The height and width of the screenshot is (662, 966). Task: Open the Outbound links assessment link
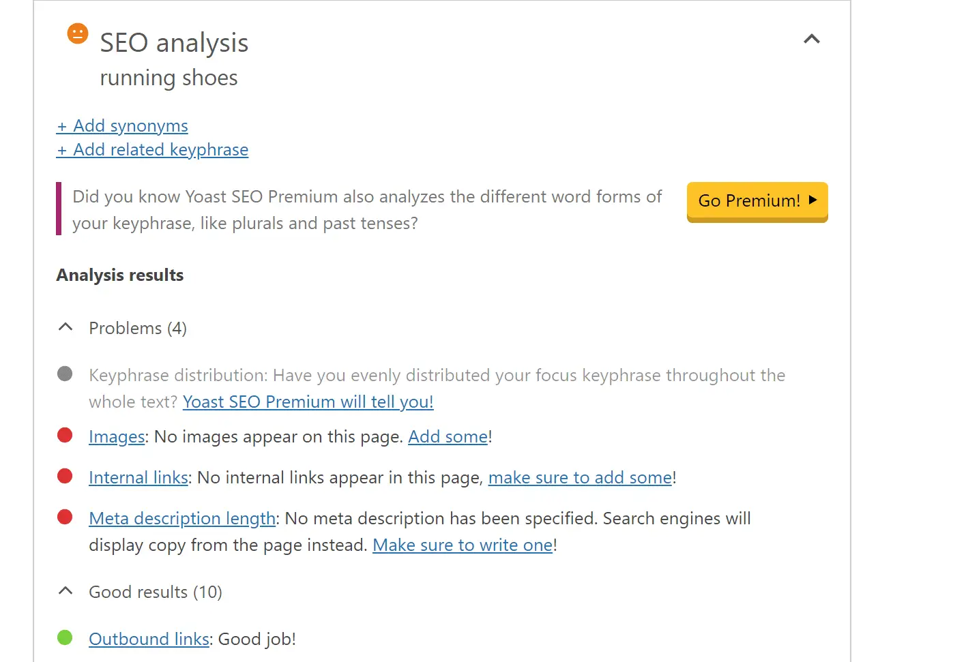(149, 640)
